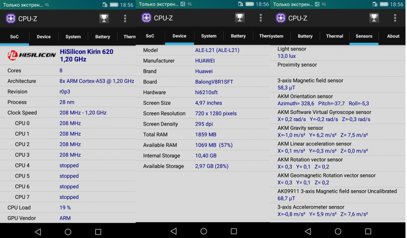Tap the Internal Storage value 10,40 GB
The image size is (407, 238).
click(x=206, y=156)
